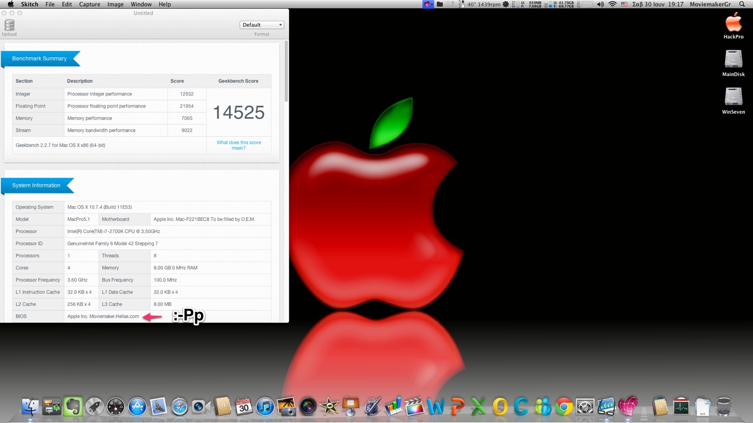Screen dimensions: 753x423
Task: Open Microsoft Outlook from the dock
Action: [500, 406]
